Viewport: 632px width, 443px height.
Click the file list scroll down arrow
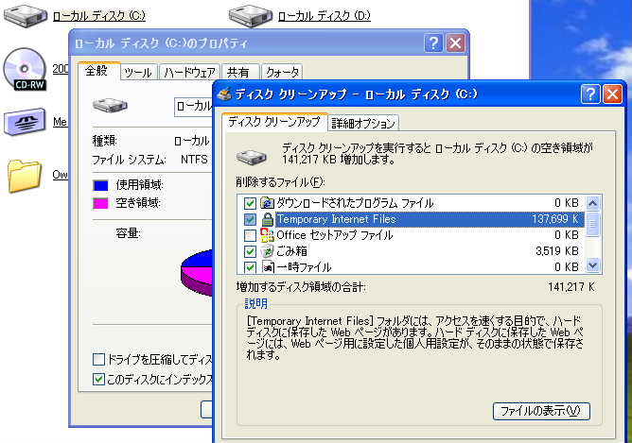click(x=592, y=265)
